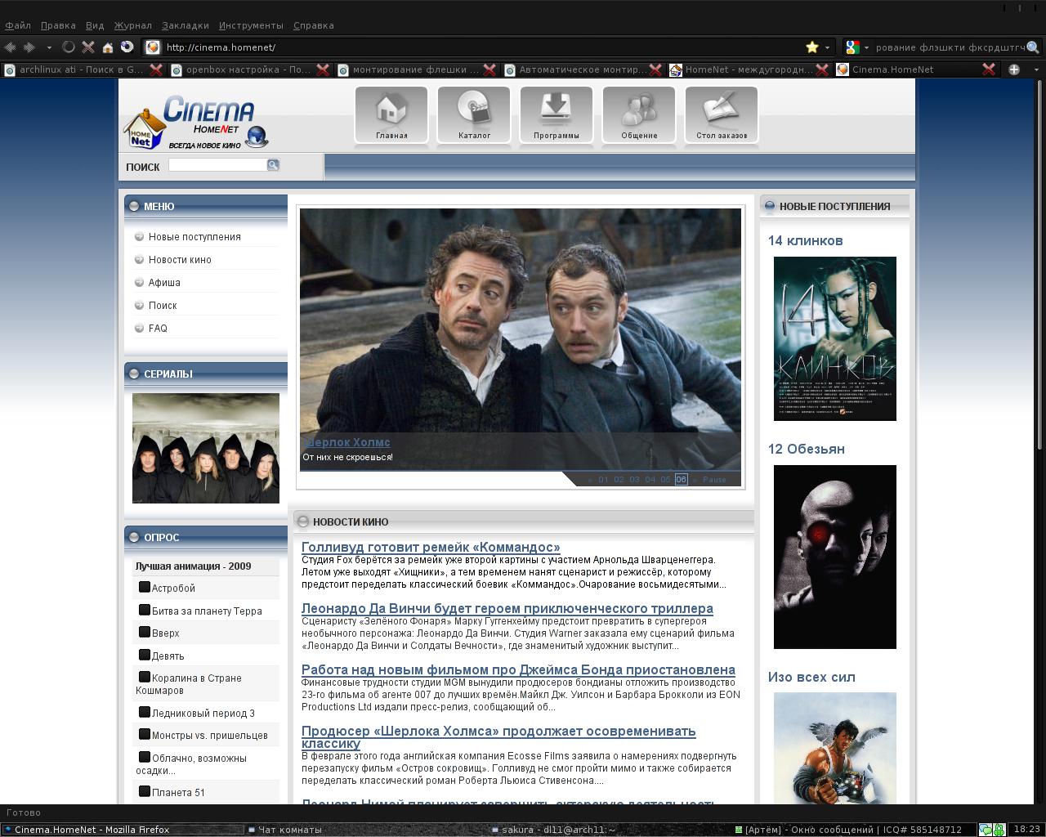Viewport: 1046px width, 837px height.
Task: Go back with the browser Back arrow
Action: pos(11,47)
